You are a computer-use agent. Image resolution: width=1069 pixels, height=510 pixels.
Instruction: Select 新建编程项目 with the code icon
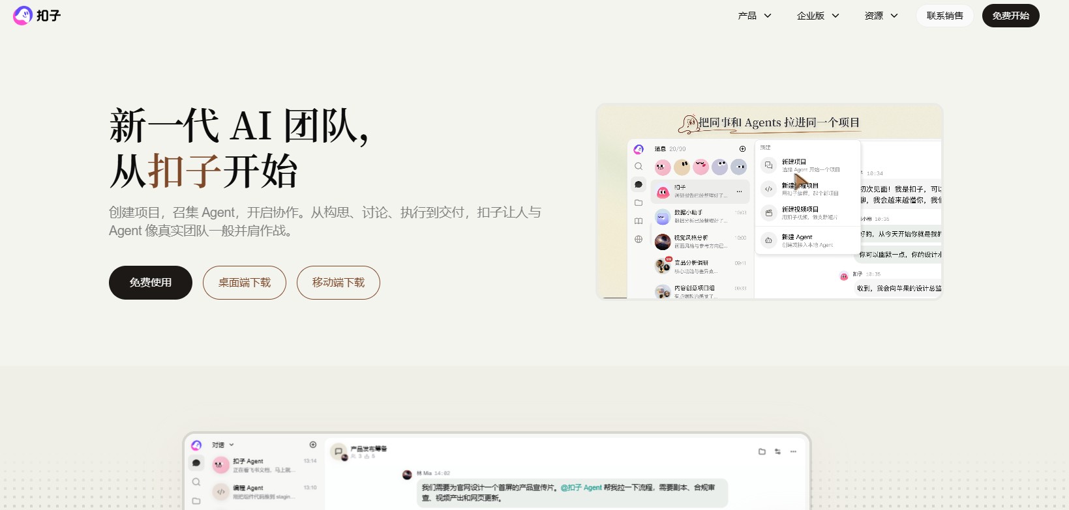pyautogui.click(x=809, y=189)
